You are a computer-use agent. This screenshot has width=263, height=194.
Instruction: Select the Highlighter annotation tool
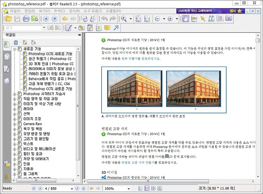pyautogui.click(x=81, y=28)
